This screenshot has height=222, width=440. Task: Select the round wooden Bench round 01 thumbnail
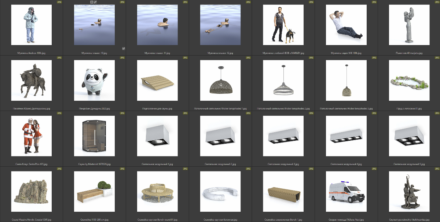coord(157,192)
